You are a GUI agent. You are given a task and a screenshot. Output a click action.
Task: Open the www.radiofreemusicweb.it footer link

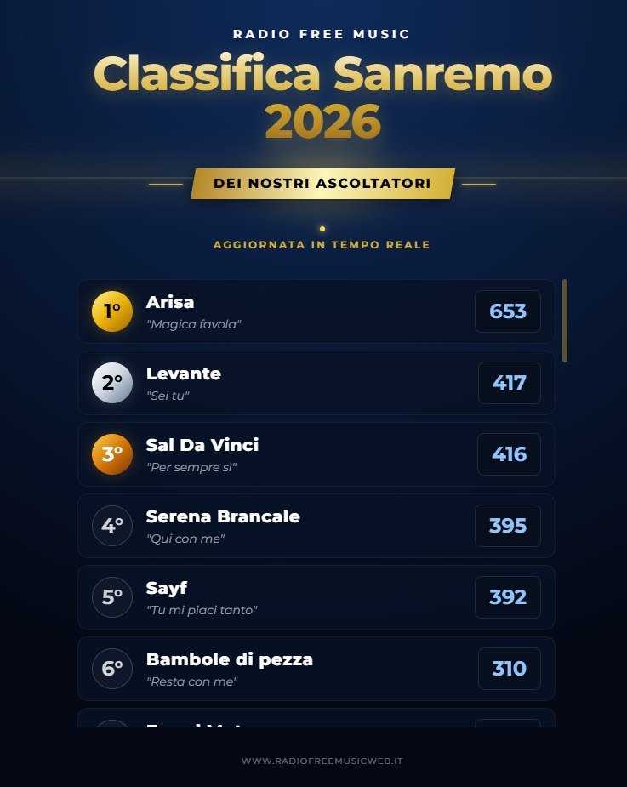click(x=322, y=761)
